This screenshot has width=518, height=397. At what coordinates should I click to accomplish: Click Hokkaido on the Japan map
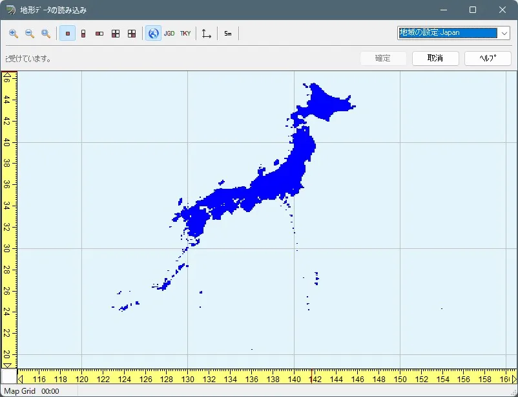323,103
